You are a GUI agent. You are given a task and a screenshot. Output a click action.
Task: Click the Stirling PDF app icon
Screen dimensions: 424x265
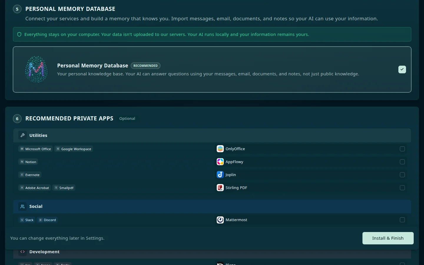coord(220,188)
